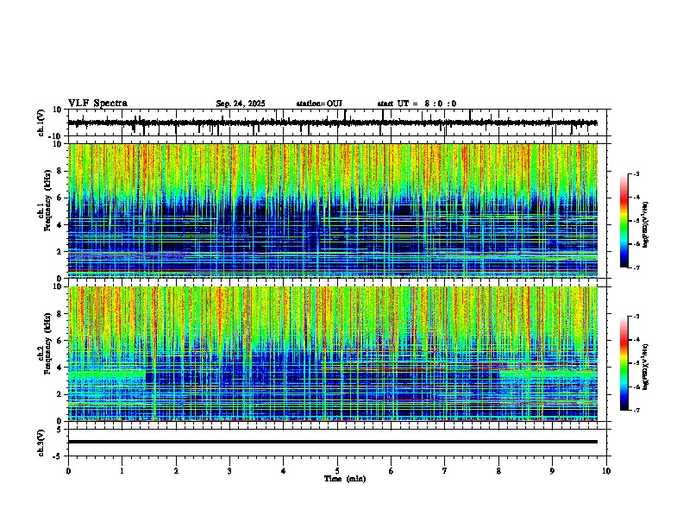Click inside the ch.2 spectrogram panel
The height and width of the screenshot is (528, 683).
333,354
